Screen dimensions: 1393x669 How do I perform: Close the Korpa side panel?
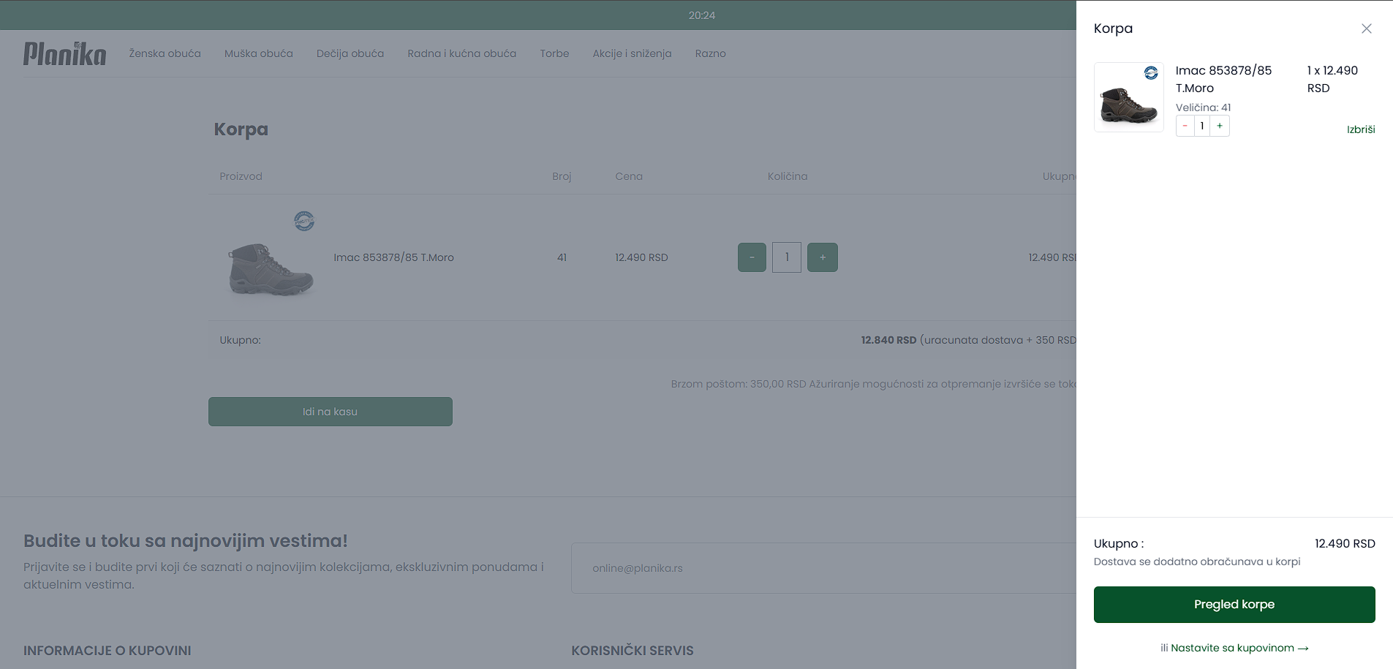click(1366, 29)
